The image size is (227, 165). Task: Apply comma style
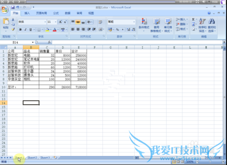[123, 29]
